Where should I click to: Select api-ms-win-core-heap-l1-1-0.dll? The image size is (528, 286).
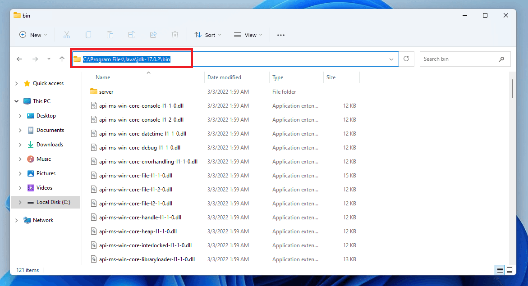[138, 232]
